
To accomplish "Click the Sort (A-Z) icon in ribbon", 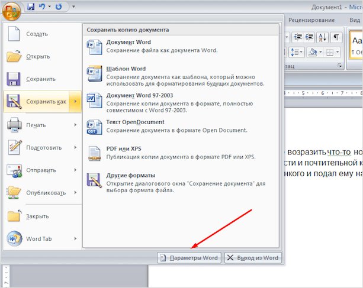I will (x=322, y=37).
